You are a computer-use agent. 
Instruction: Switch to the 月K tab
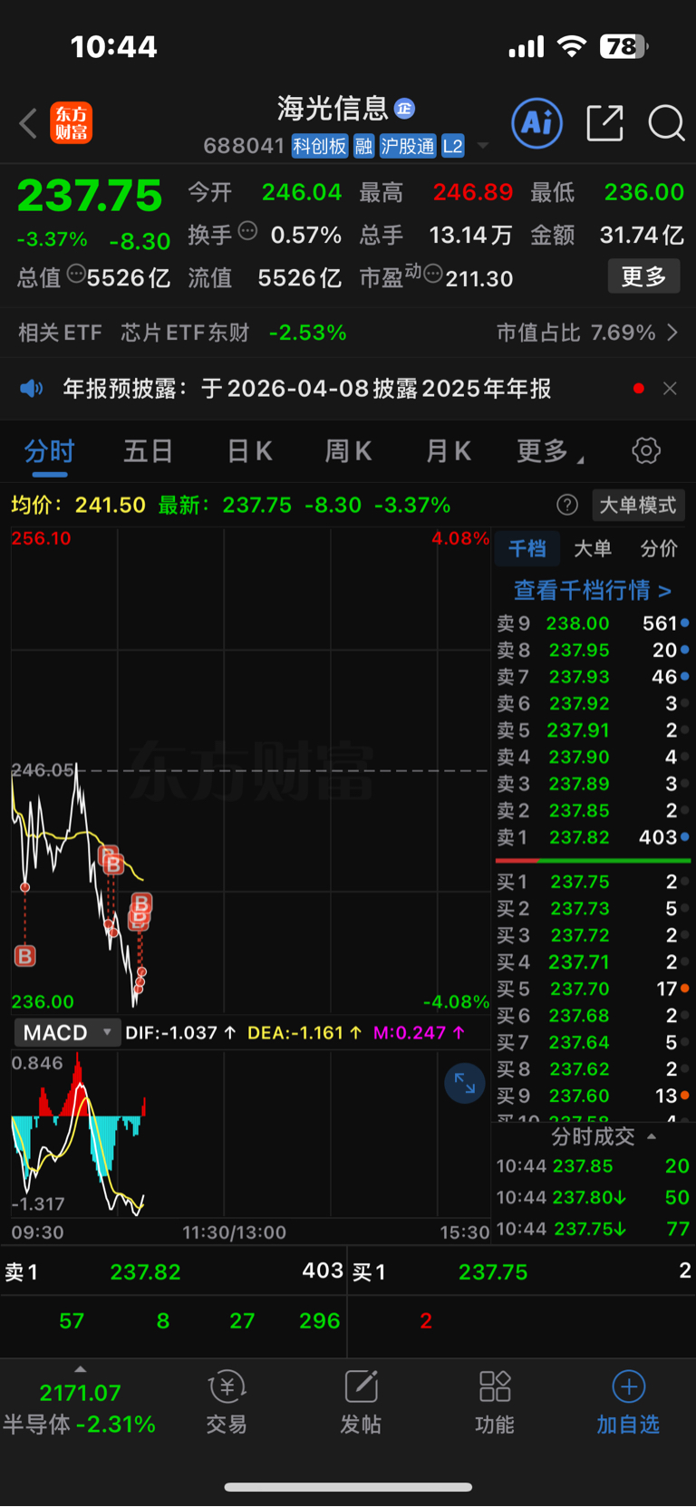pyautogui.click(x=449, y=450)
